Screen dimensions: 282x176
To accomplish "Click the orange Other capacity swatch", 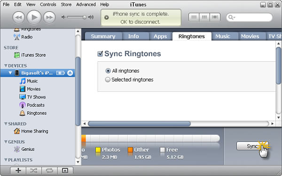I will [x=130, y=150].
